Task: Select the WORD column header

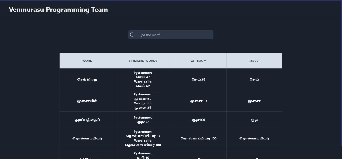Action: [x=87, y=61]
